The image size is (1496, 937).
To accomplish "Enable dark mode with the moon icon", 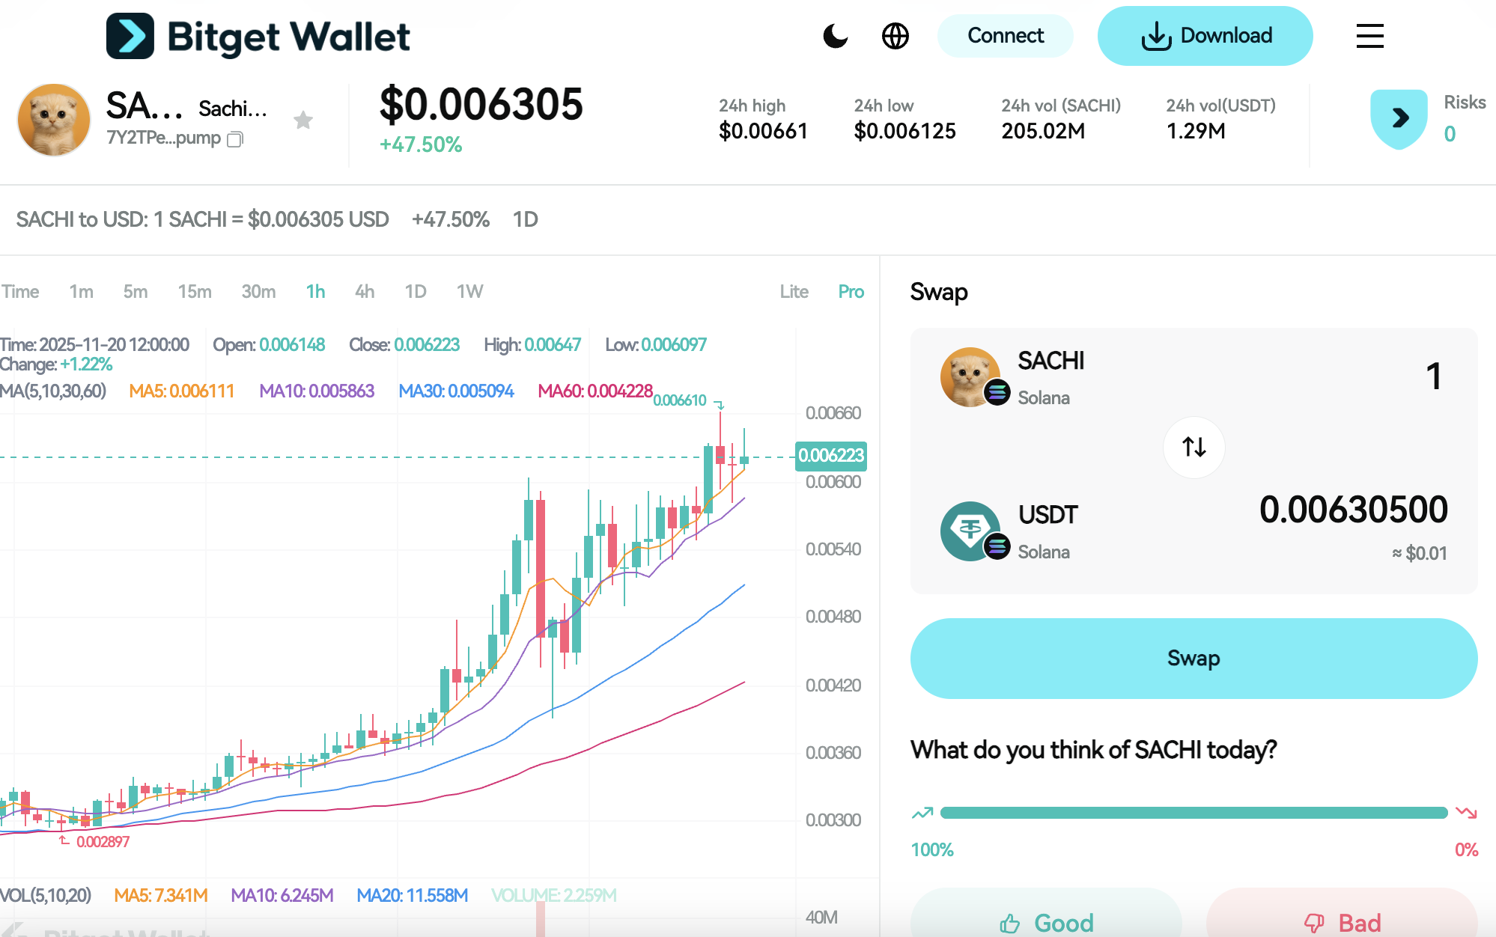I will point(836,35).
